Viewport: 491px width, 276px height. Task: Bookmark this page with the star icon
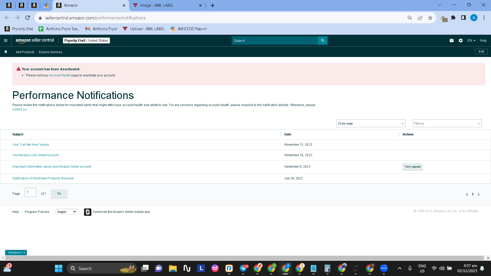coord(430,18)
